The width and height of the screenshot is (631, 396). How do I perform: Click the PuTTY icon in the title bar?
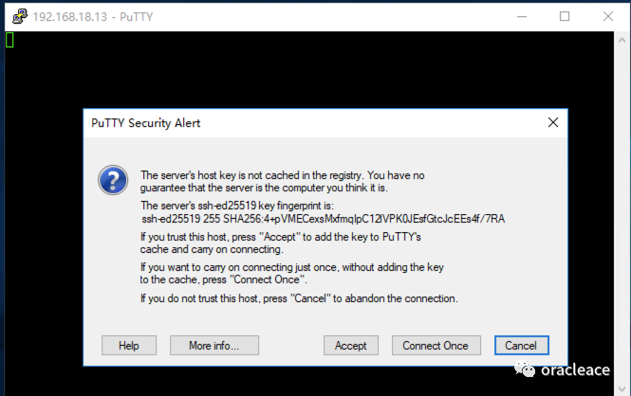(15, 16)
